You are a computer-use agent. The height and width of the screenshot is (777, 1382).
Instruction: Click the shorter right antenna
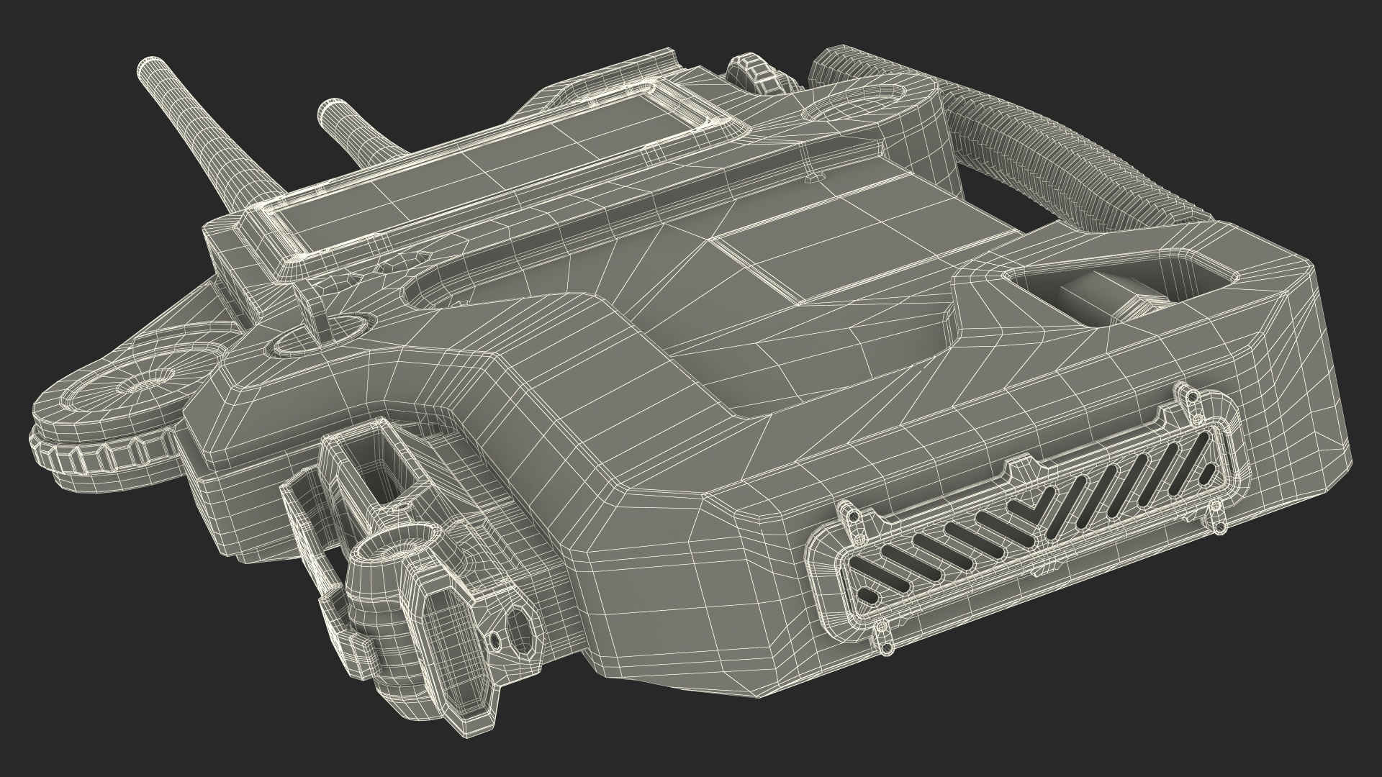click(351, 129)
